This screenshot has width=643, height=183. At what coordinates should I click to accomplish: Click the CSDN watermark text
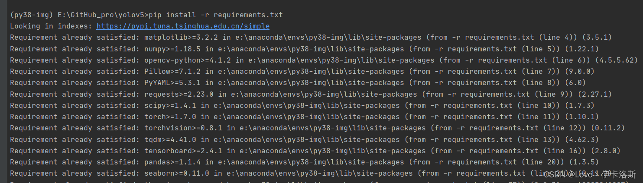[x=589, y=174]
